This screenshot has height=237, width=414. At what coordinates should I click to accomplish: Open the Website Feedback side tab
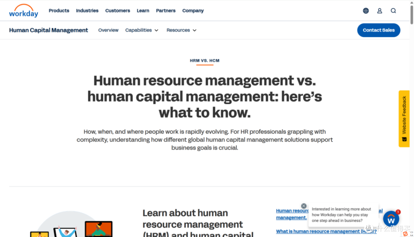404,119
